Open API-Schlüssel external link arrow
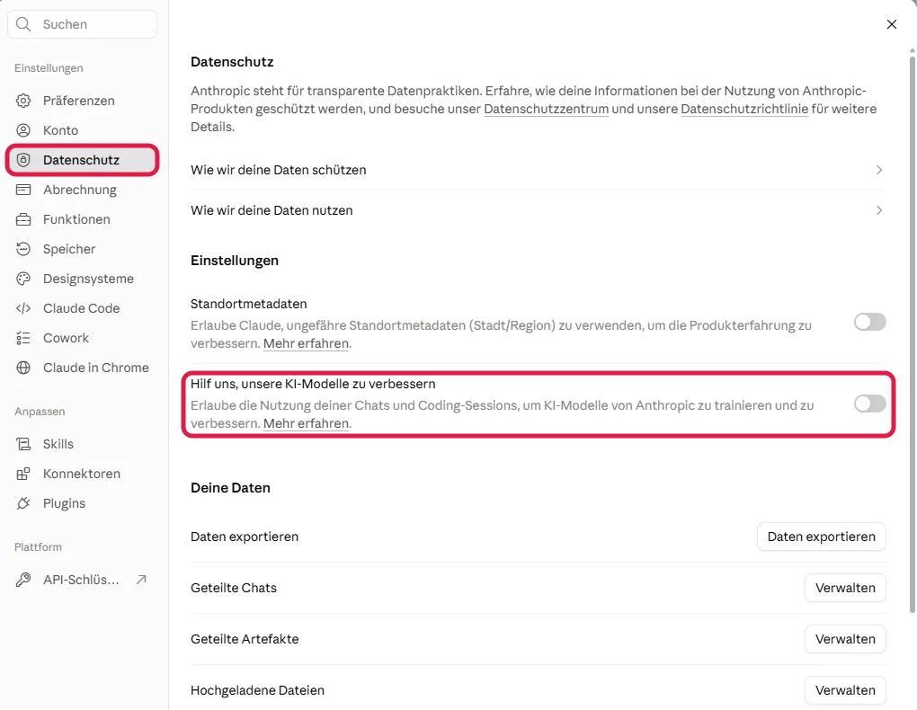 141,580
